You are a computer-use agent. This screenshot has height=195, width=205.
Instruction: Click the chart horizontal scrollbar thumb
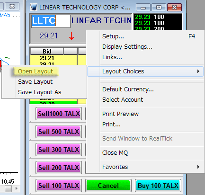[x=8, y=188]
